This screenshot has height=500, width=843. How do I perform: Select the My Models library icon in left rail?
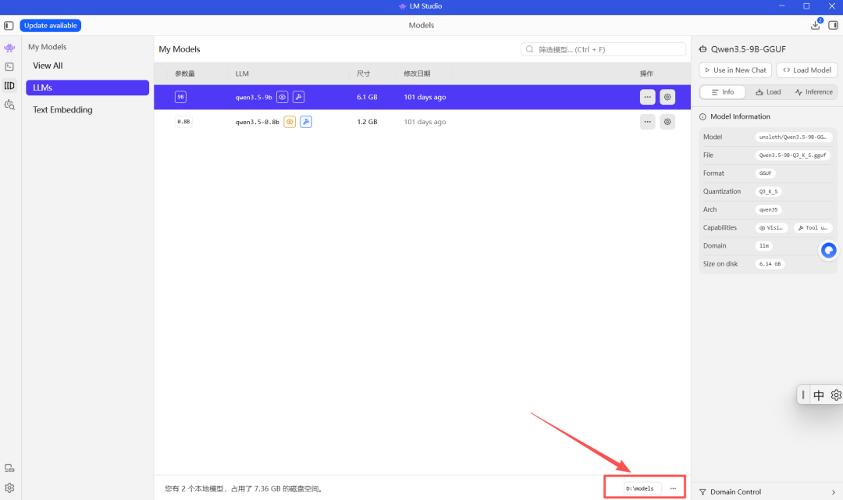point(9,86)
